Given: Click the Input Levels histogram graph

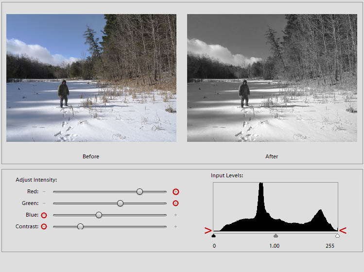Looking at the screenshot, I should [276, 207].
